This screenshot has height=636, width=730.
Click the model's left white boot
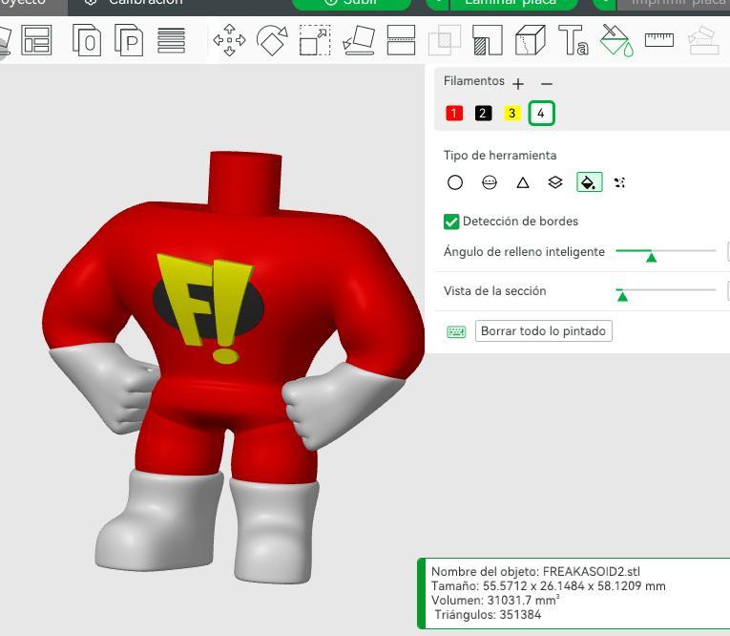pyautogui.click(x=158, y=519)
